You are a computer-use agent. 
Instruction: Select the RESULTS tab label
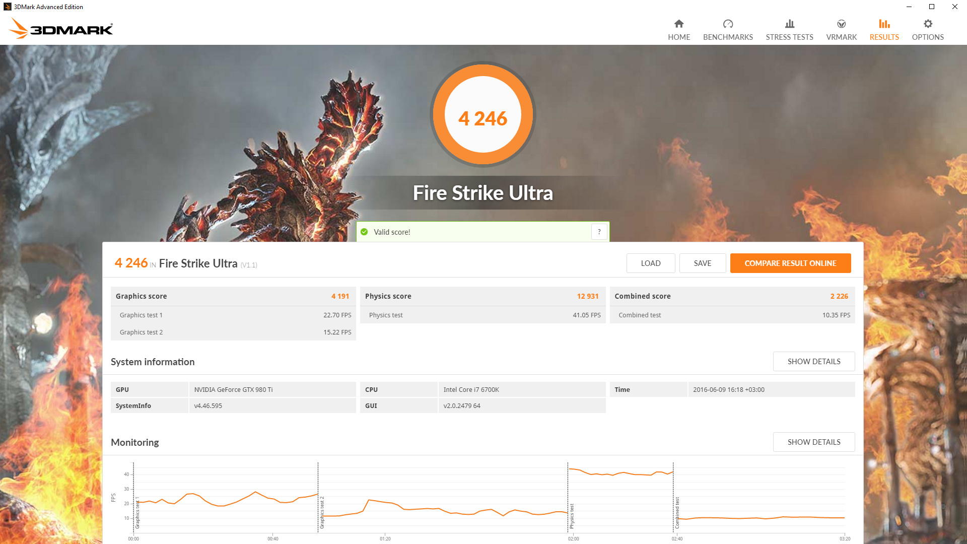click(x=884, y=37)
